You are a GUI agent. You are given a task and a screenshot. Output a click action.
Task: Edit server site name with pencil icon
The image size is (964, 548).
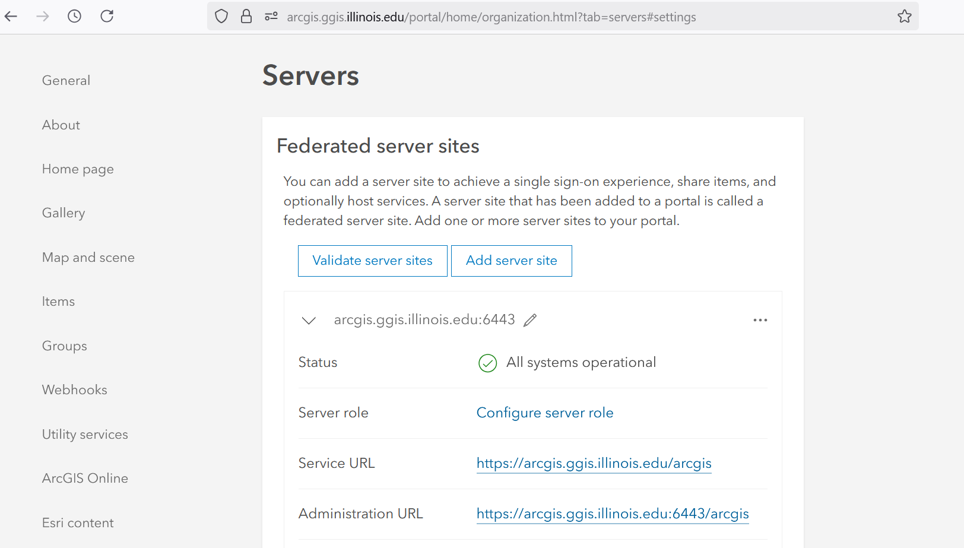[x=530, y=320]
